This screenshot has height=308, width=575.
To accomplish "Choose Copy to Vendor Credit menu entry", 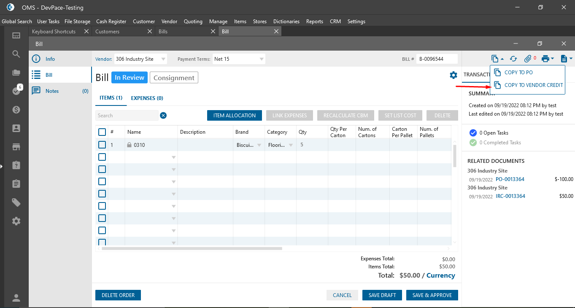I will coord(533,85).
